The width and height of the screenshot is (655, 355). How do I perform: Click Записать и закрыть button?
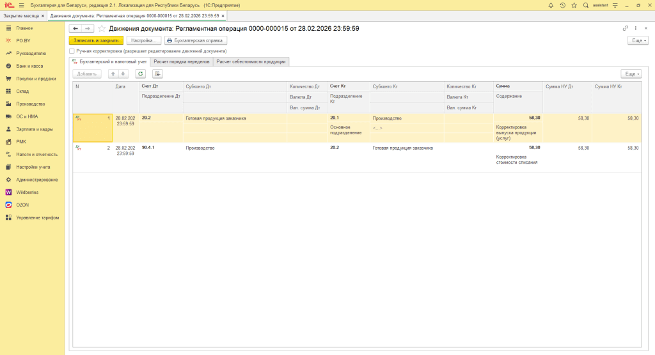click(x=96, y=40)
